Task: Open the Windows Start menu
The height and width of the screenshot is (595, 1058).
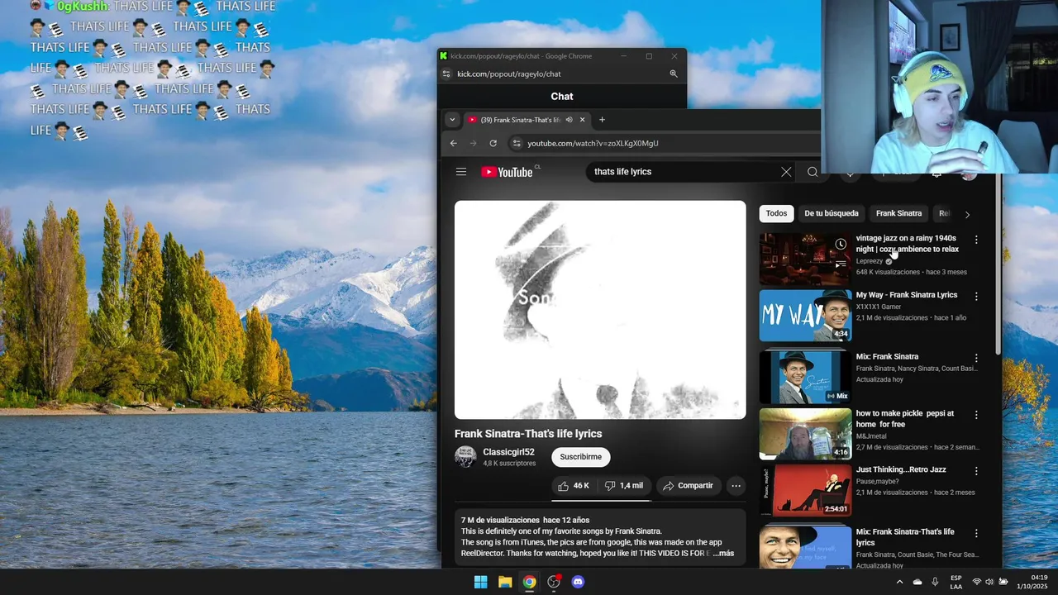Action: click(x=480, y=582)
